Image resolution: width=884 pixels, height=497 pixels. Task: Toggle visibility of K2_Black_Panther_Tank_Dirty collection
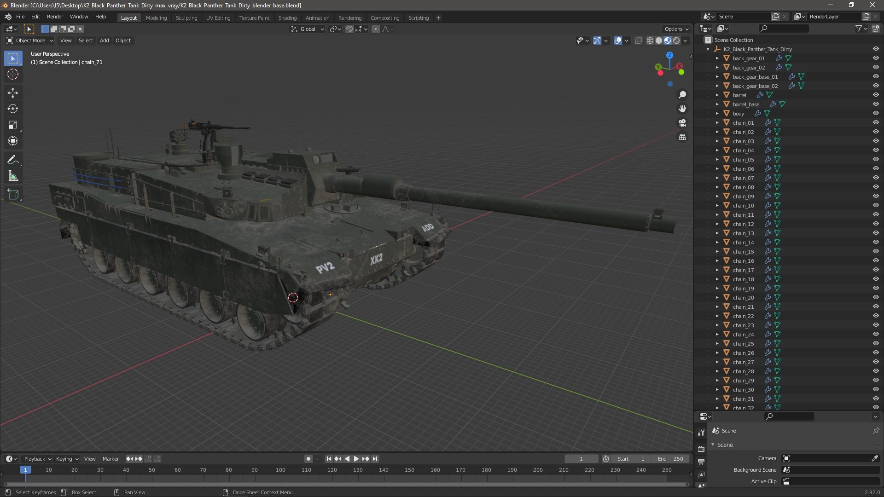(876, 49)
